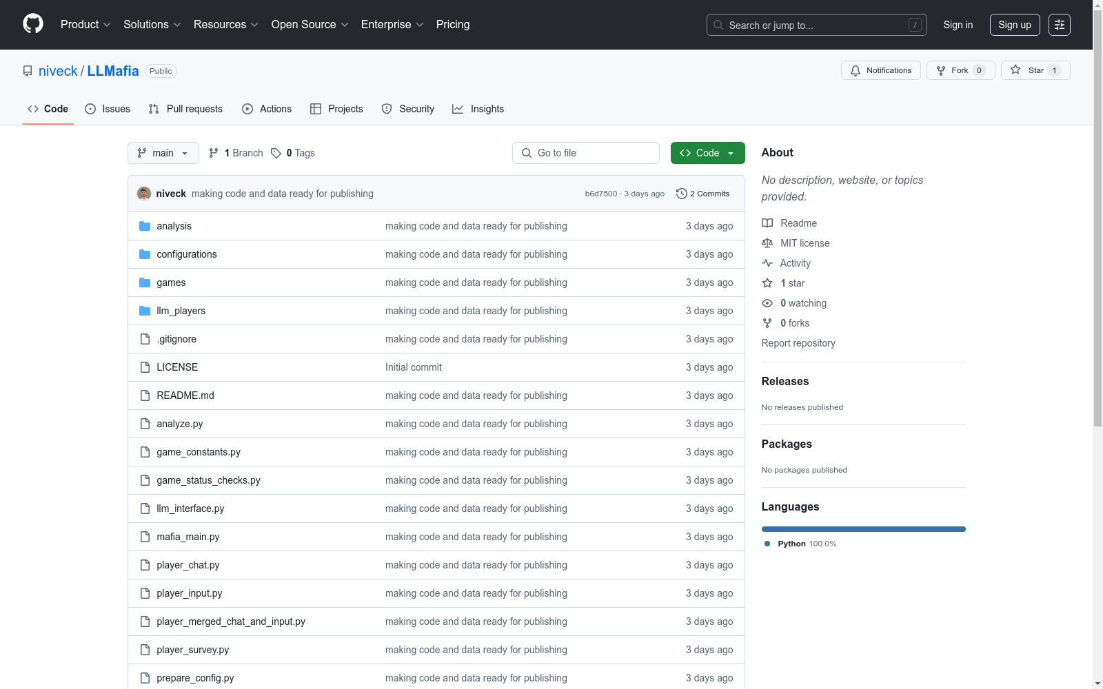1103x689 pixels.
Task: Click the Fork button
Action: click(961, 70)
